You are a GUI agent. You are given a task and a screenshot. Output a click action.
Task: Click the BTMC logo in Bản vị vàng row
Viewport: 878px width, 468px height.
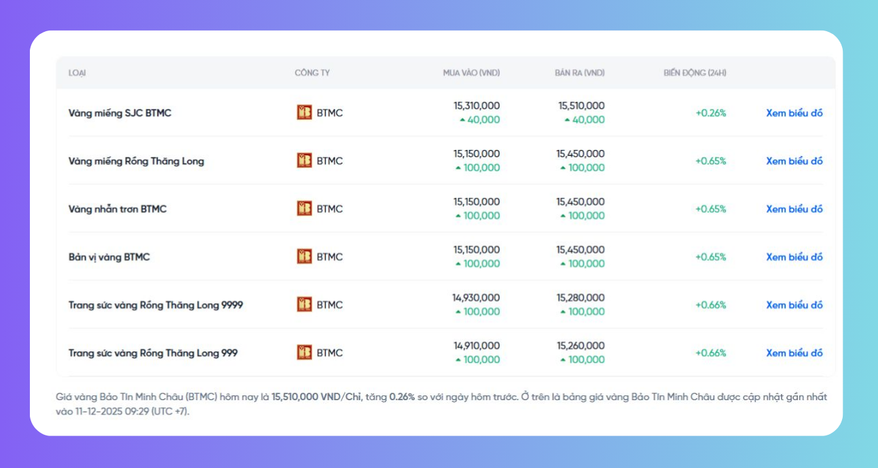304,257
